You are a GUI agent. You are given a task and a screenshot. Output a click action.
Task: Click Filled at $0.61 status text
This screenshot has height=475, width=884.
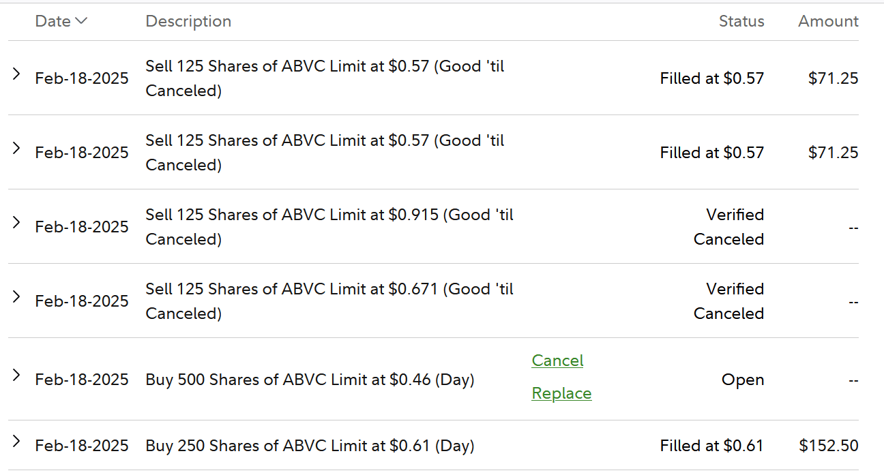coord(711,446)
